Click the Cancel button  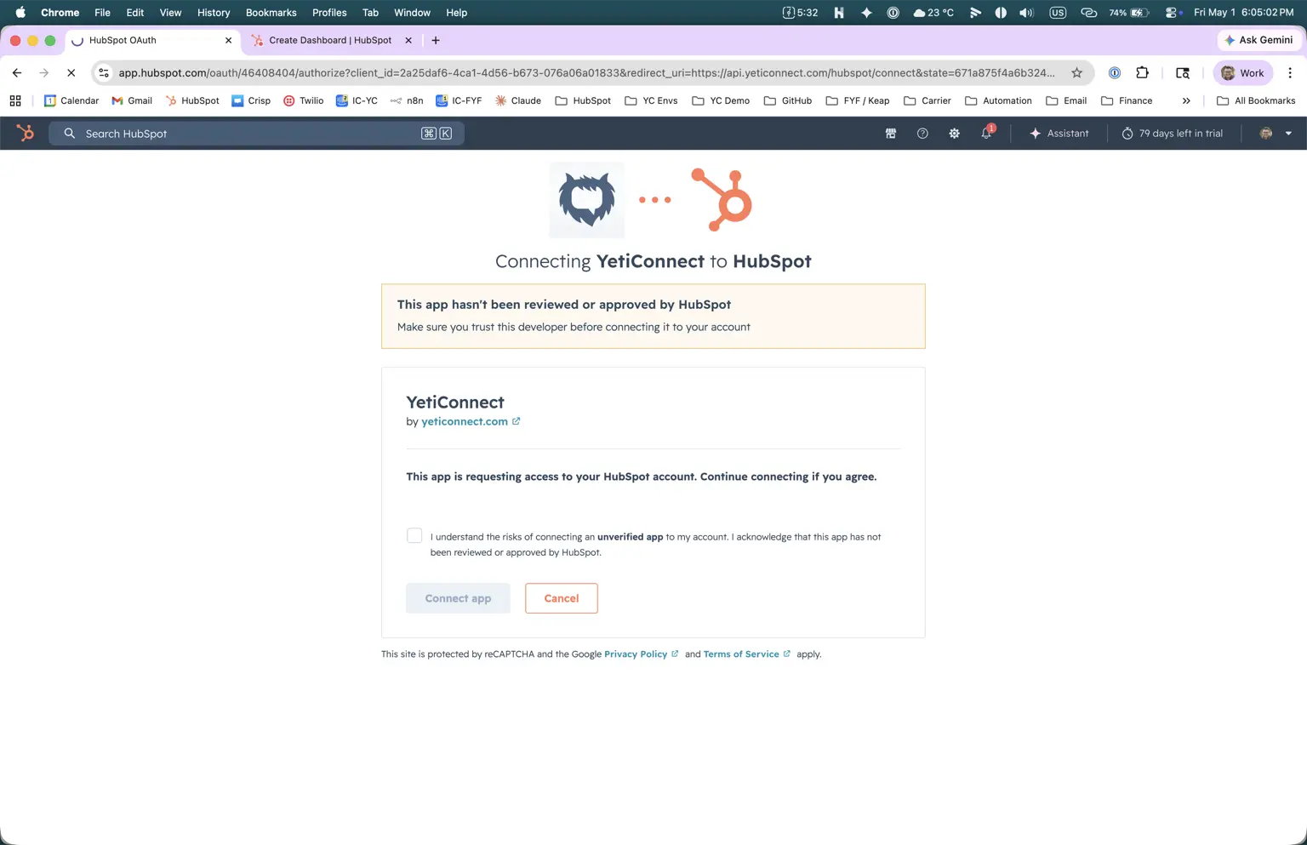click(562, 598)
